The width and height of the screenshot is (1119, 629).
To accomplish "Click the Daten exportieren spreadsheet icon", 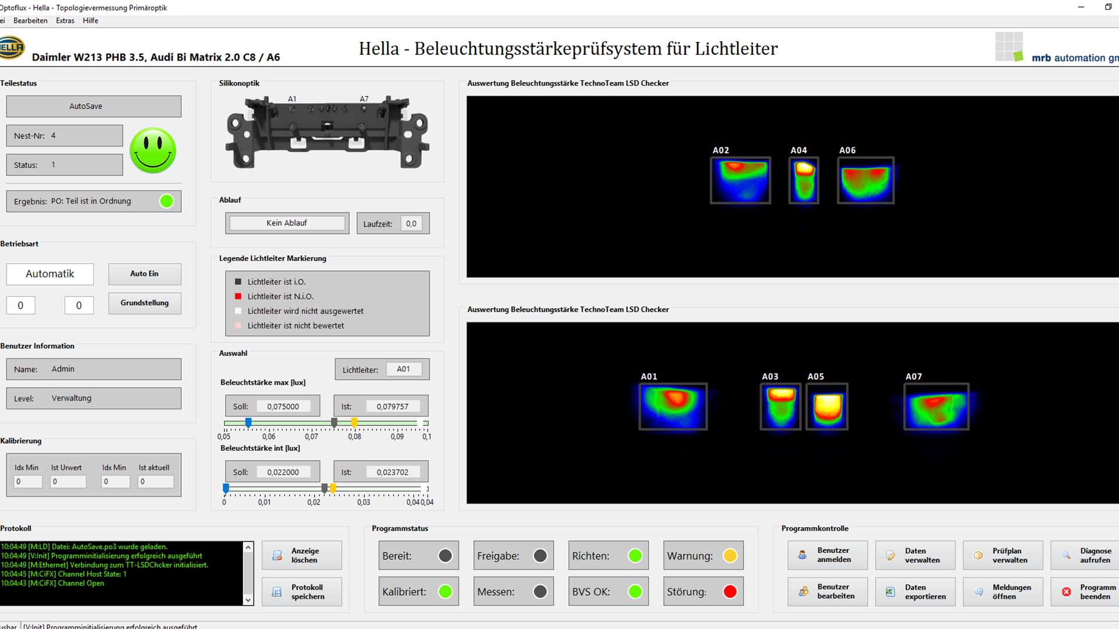I will (x=891, y=592).
